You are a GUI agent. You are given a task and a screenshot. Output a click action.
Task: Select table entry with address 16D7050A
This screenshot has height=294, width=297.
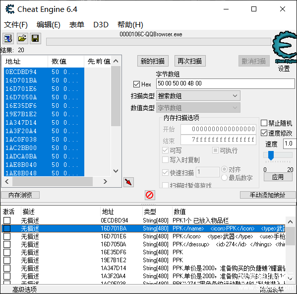tap(144, 244)
